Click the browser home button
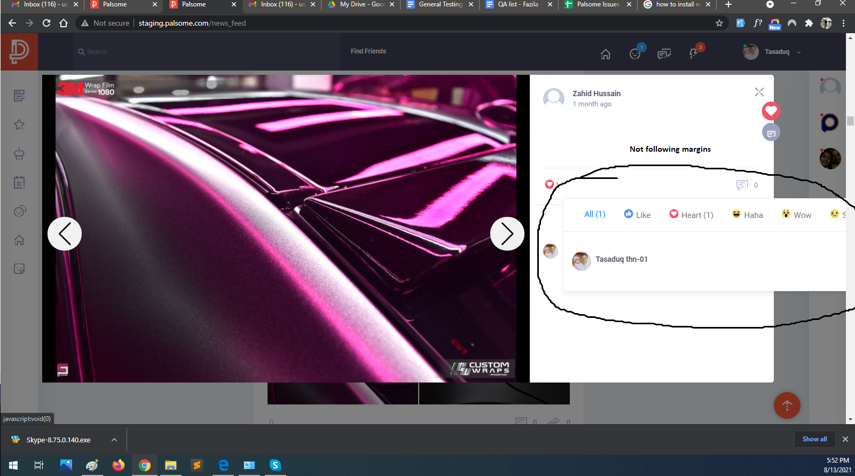 64,23
